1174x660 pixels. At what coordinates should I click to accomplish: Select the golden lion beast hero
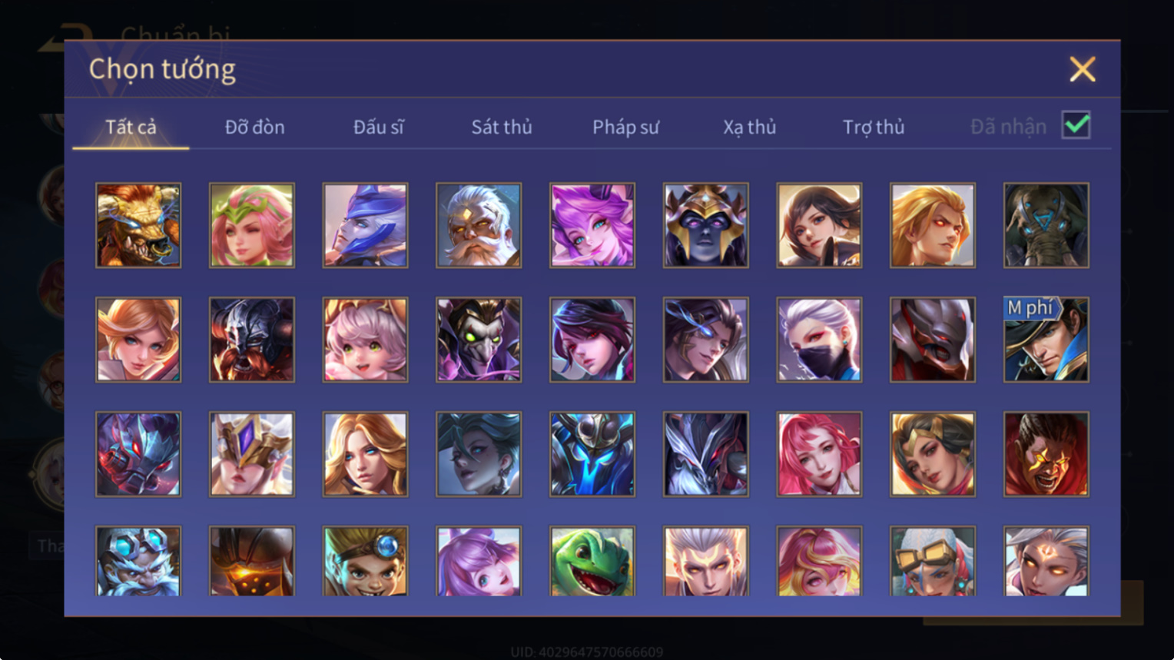[x=138, y=225]
